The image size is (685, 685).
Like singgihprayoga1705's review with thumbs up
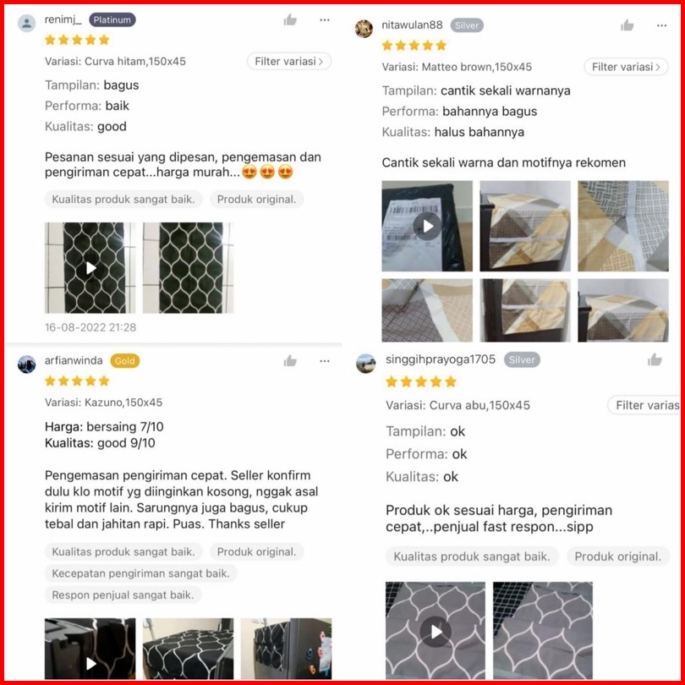pos(655,360)
